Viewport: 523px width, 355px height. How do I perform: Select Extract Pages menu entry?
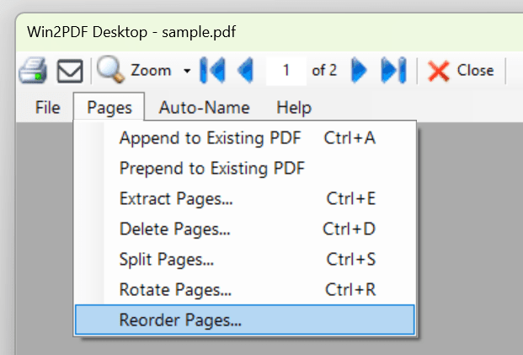[176, 198]
